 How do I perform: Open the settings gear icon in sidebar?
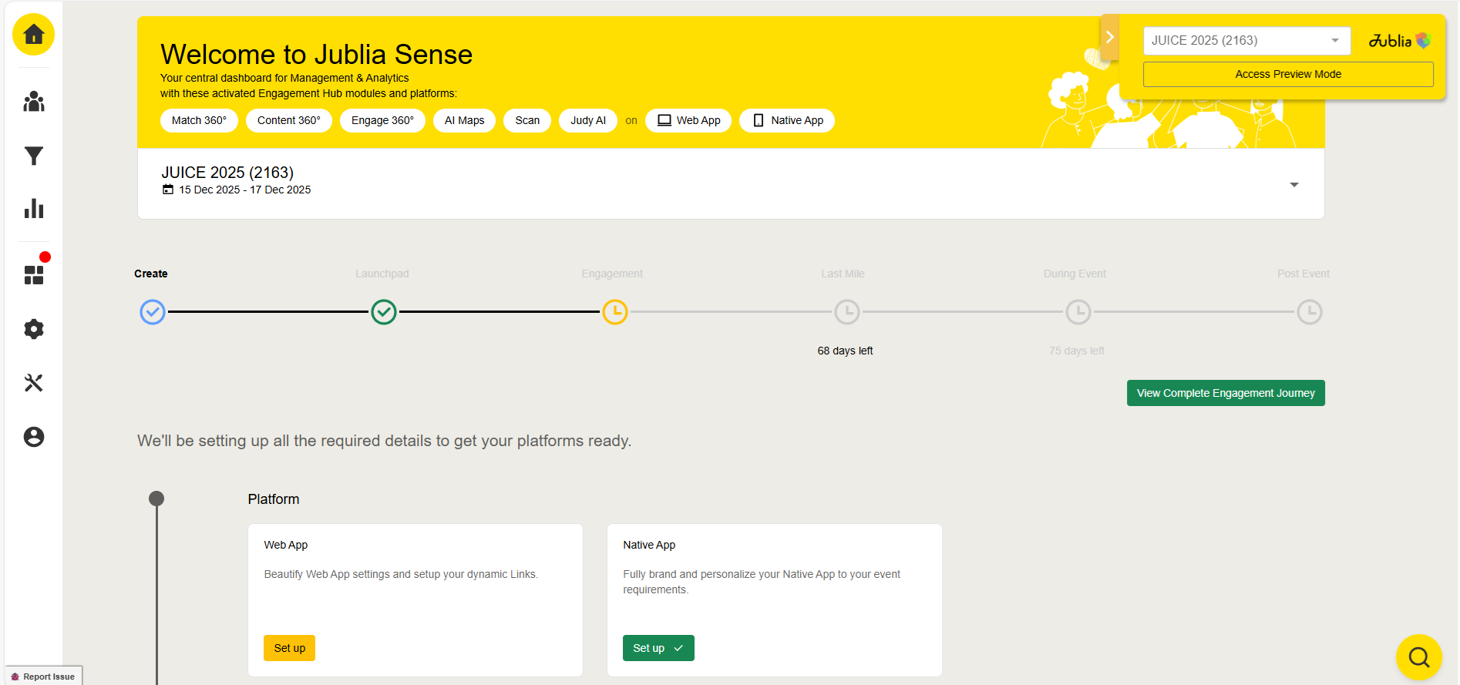point(33,329)
